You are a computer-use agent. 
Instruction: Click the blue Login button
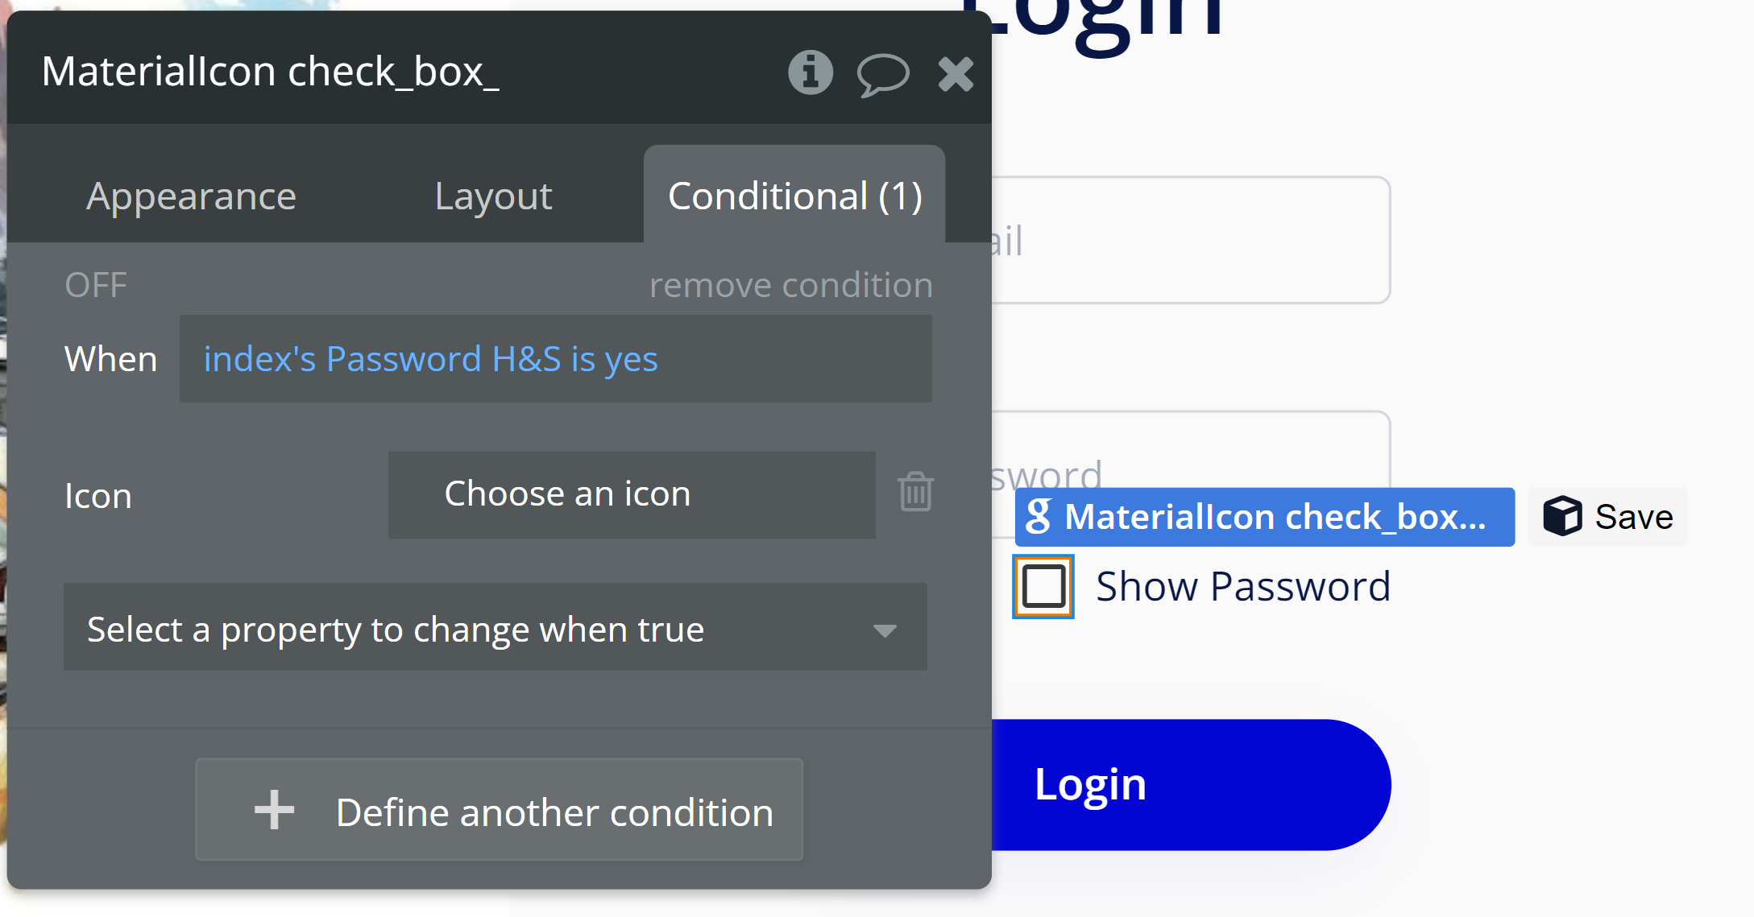click(x=1191, y=785)
